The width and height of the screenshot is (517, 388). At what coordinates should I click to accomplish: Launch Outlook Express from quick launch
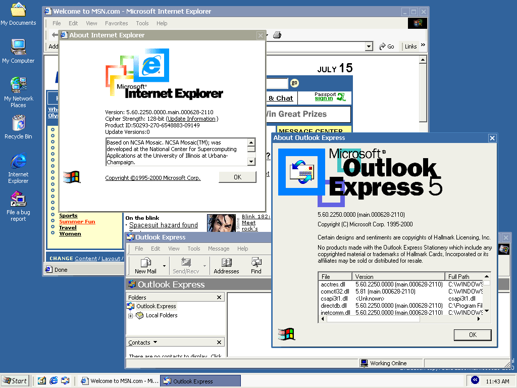[x=65, y=381]
